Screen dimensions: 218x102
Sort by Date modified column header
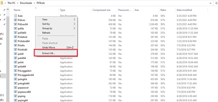(184, 10)
